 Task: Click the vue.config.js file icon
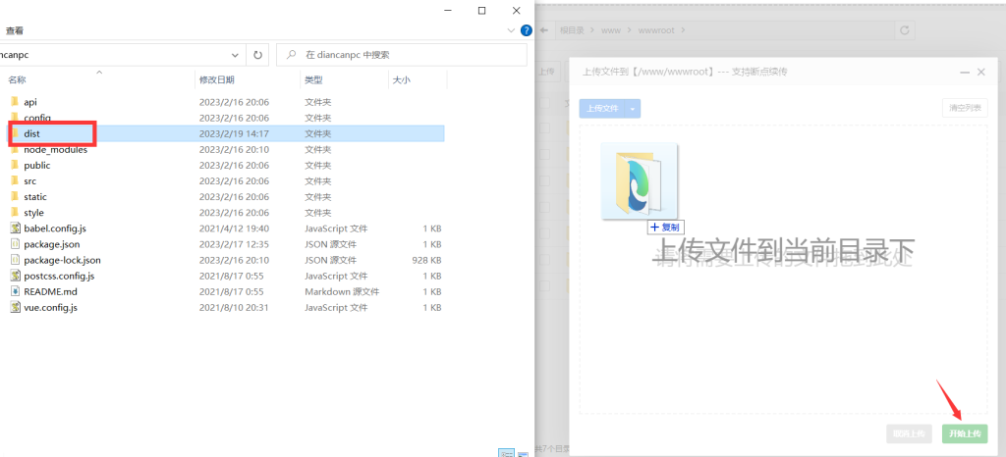coord(15,307)
